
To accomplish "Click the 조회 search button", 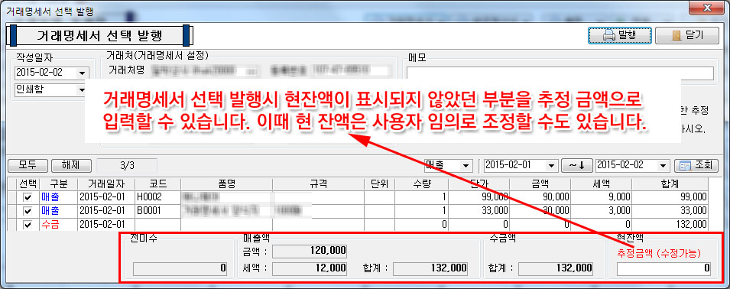I will 696,165.
